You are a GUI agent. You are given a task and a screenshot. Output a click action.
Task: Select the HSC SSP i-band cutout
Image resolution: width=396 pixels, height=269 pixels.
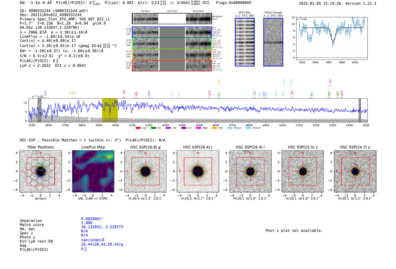250,171
